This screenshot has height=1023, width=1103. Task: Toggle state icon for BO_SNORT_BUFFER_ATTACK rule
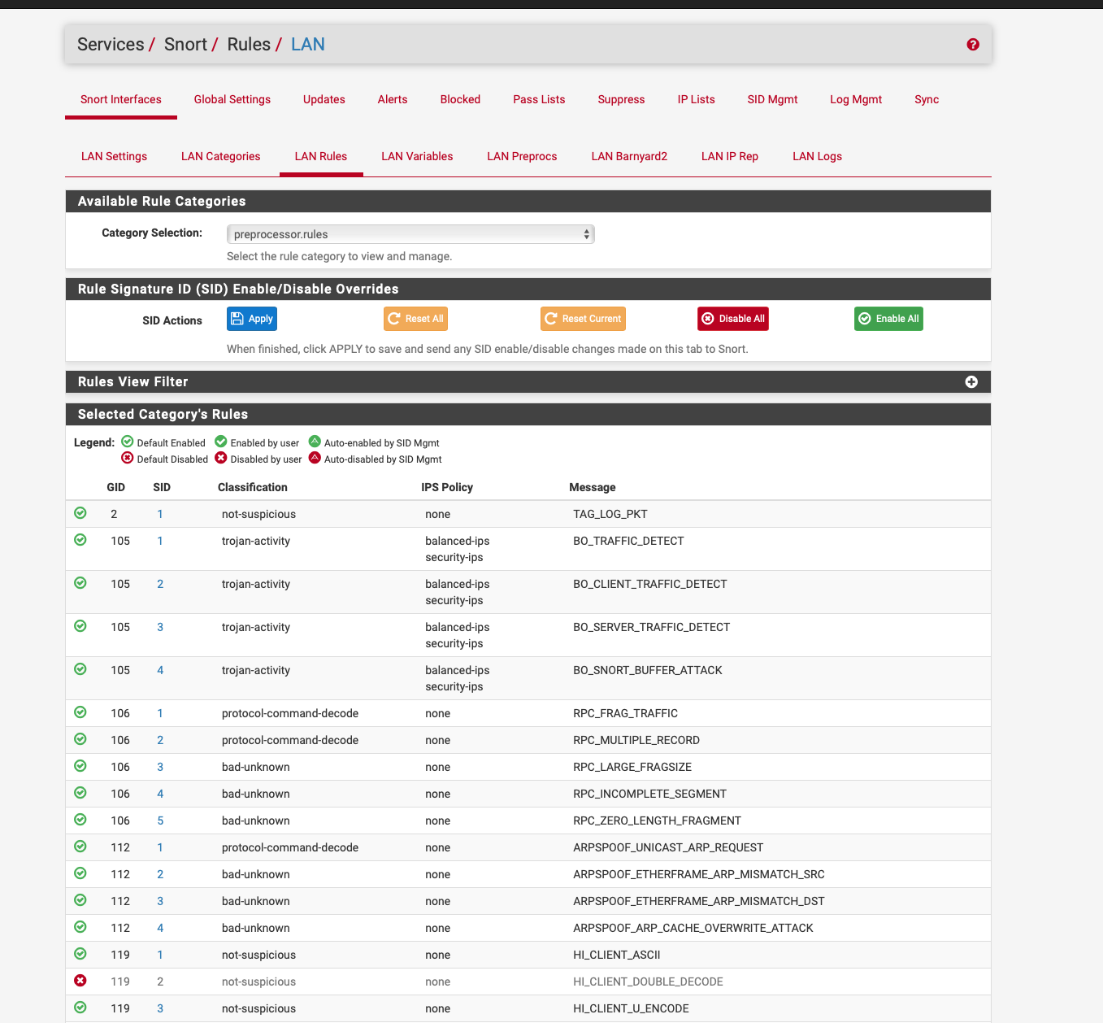(x=80, y=669)
